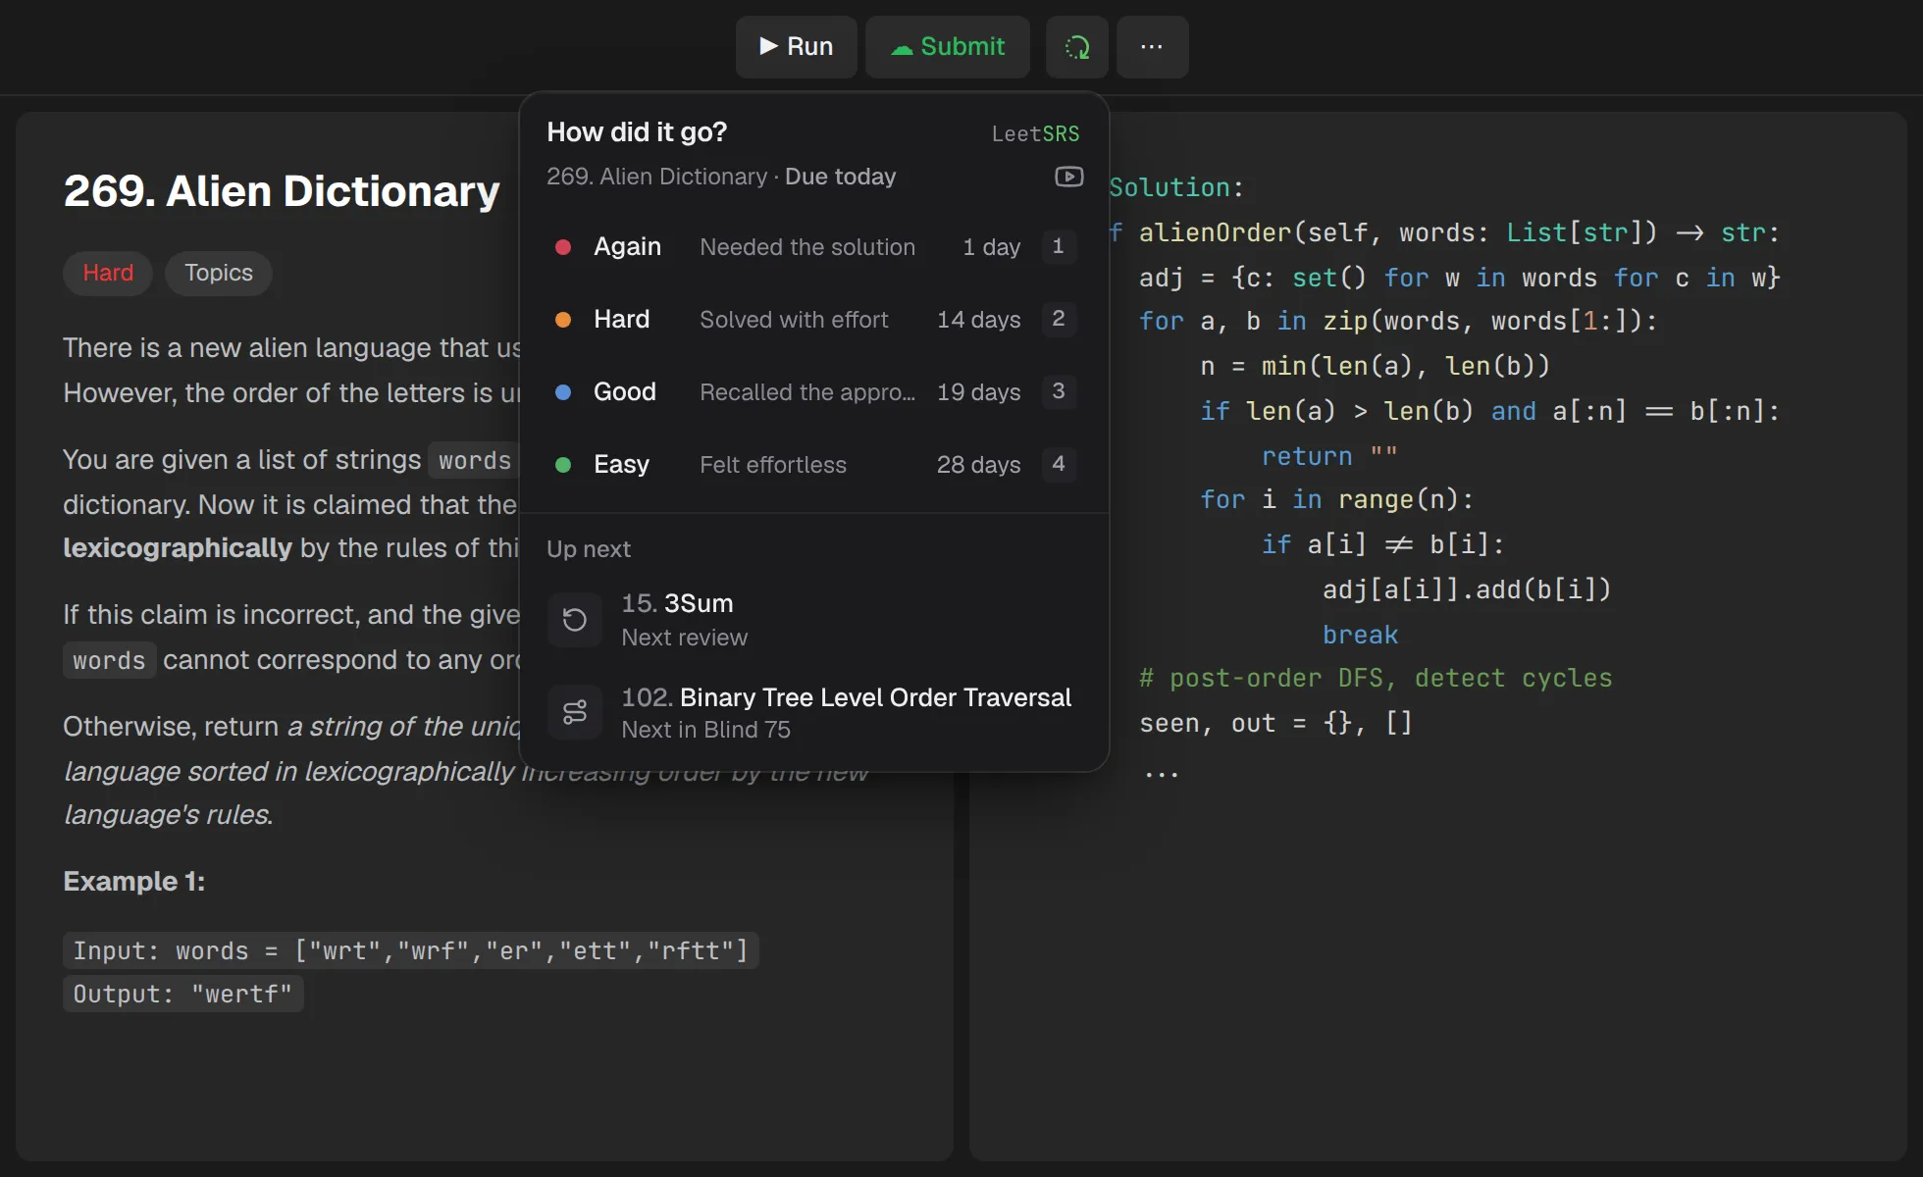Click the video icon in the review popup
The height and width of the screenshot is (1177, 1923).
pyautogui.click(x=1068, y=177)
